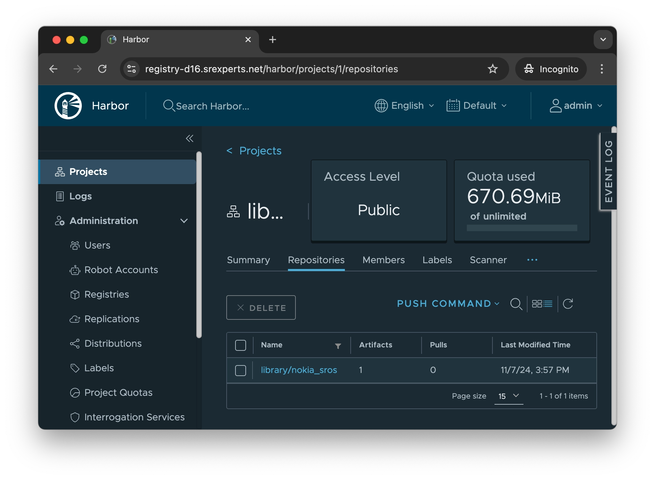Image resolution: width=655 pixels, height=480 pixels.
Task: Expand the PUSH COMMAND dropdown
Action: point(448,303)
